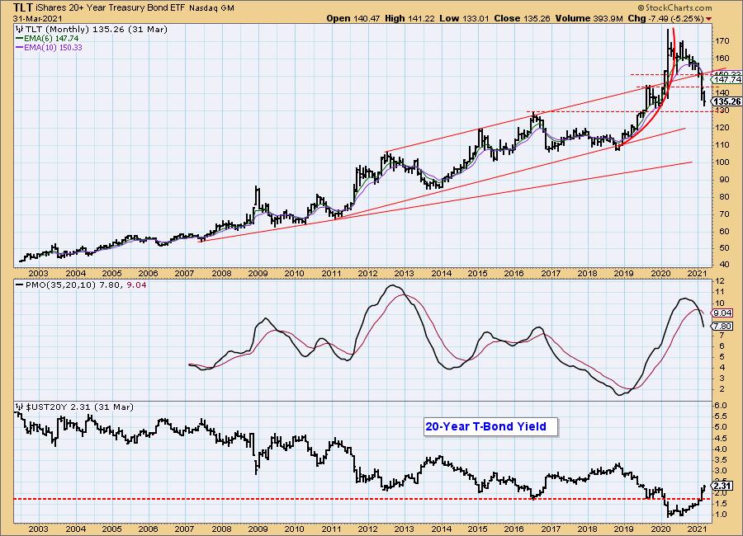Click the $UST20Y 2.31 (31 Mar) legend
743x536 pixels.
(79, 407)
